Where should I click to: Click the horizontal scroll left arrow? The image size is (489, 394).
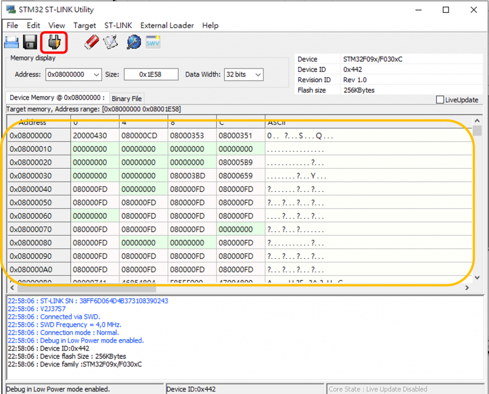(12, 288)
